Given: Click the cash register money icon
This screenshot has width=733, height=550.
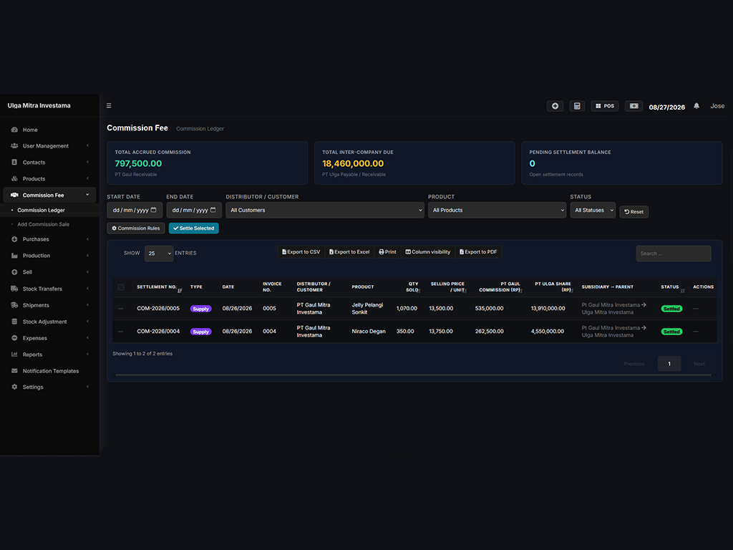Looking at the screenshot, I should click(634, 106).
